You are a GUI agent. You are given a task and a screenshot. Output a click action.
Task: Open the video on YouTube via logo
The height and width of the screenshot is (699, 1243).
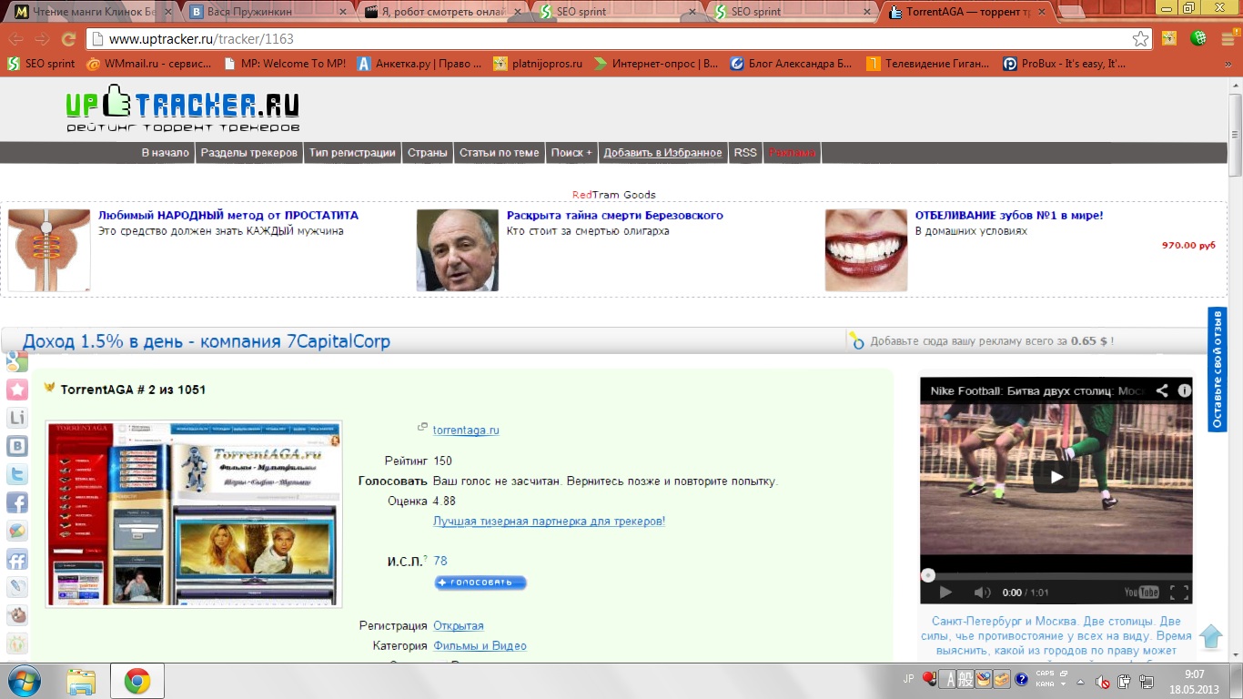tap(1141, 592)
